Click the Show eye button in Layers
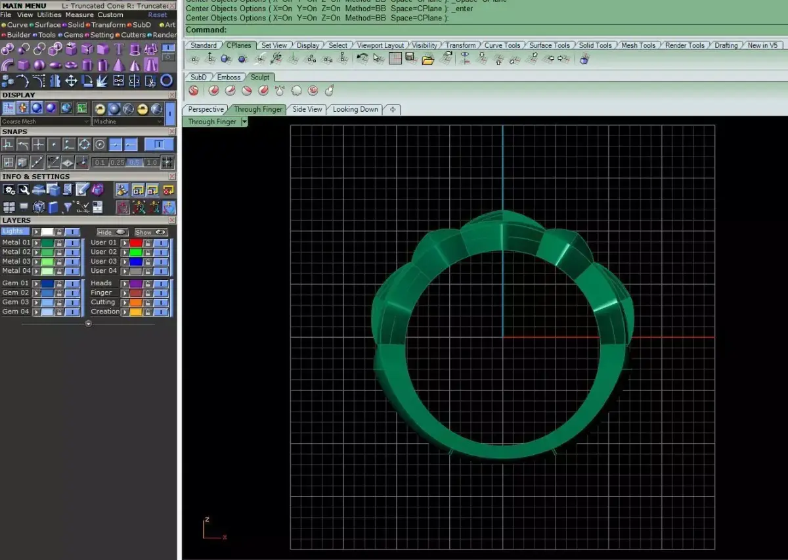Viewport: 788px width, 560px height. pos(151,232)
